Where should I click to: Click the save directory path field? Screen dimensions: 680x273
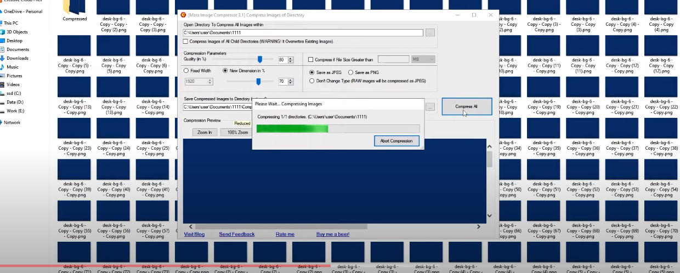[x=218, y=107]
